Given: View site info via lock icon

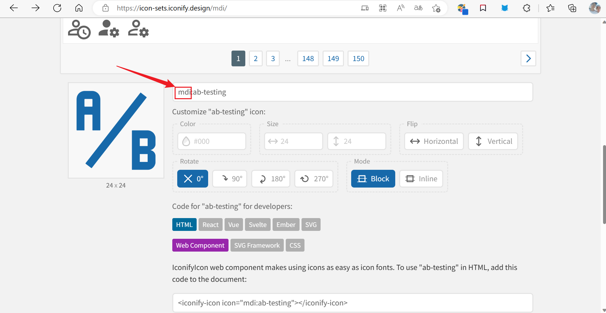Looking at the screenshot, I should point(106,8).
